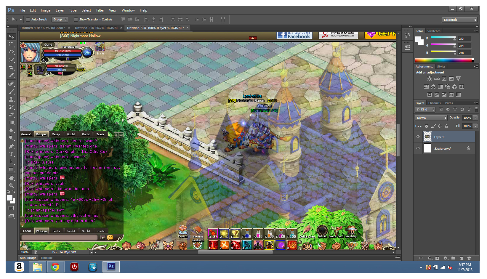Select the Dodge tool
Viewport: 487px width, 279px height.
pyautogui.click(x=11, y=138)
